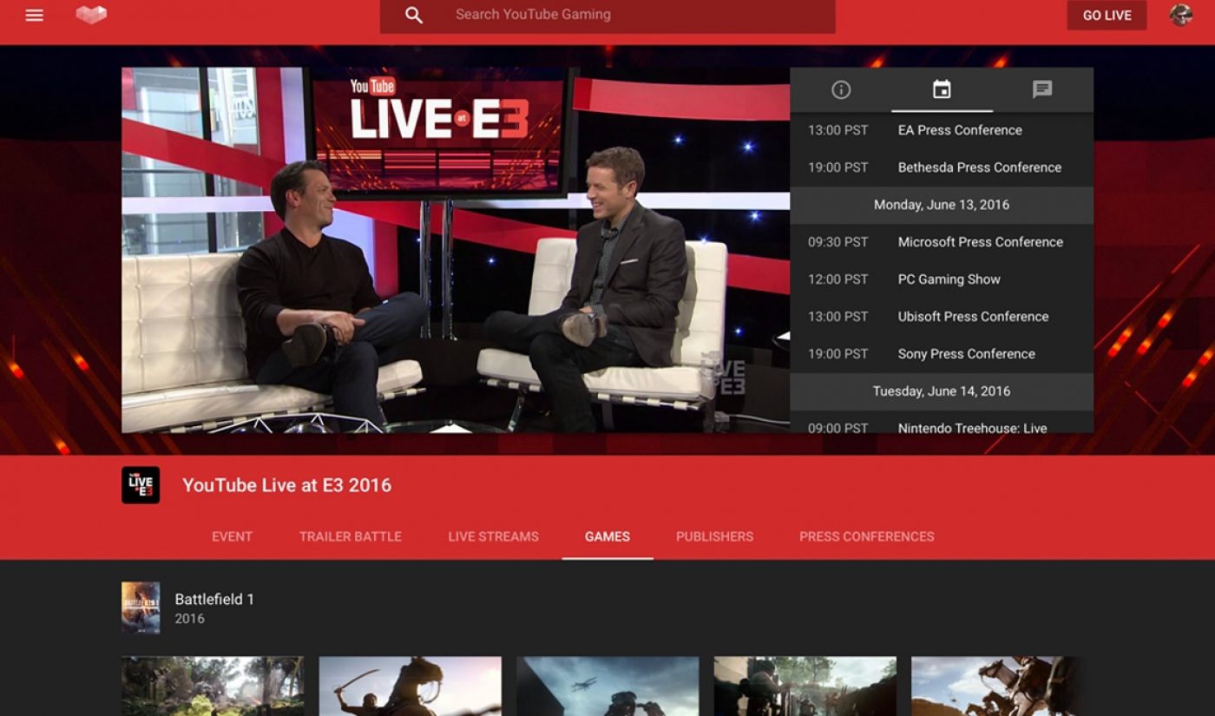Open the stream info panel
The image size is (1215, 716).
click(x=841, y=89)
